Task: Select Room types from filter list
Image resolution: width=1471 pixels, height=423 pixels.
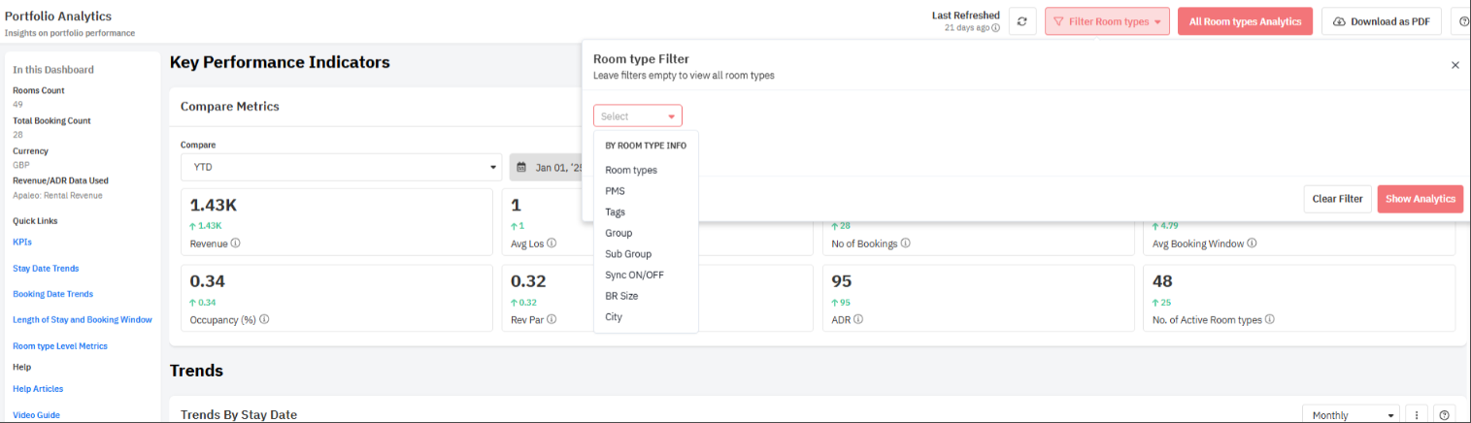Action: click(x=631, y=170)
